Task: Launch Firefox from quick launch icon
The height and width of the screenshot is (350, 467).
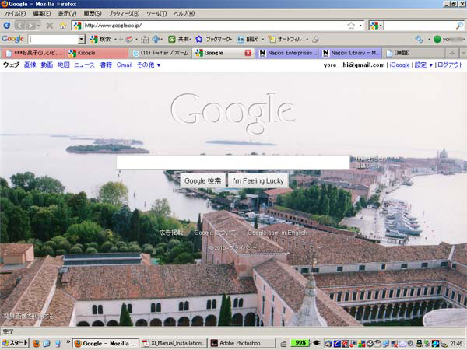Action: pyautogui.click(x=37, y=344)
